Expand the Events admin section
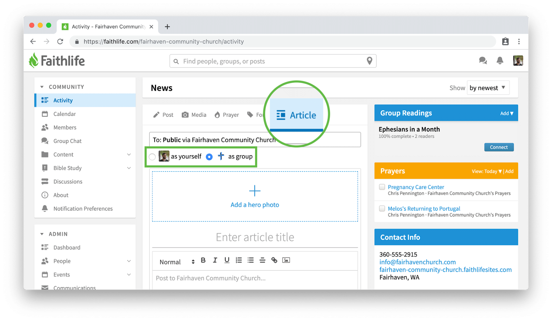The height and width of the screenshot is (321, 552). click(129, 274)
